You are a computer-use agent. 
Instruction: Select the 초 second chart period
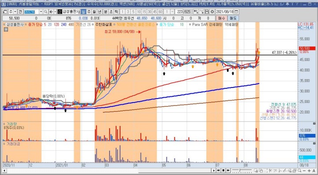point(111,12)
